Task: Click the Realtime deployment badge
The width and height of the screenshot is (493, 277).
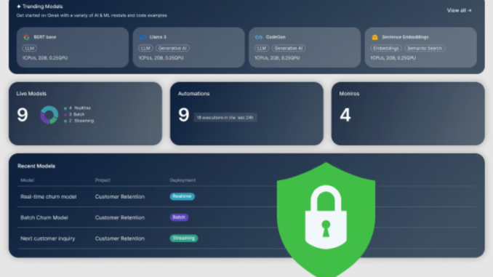Action: [182, 196]
